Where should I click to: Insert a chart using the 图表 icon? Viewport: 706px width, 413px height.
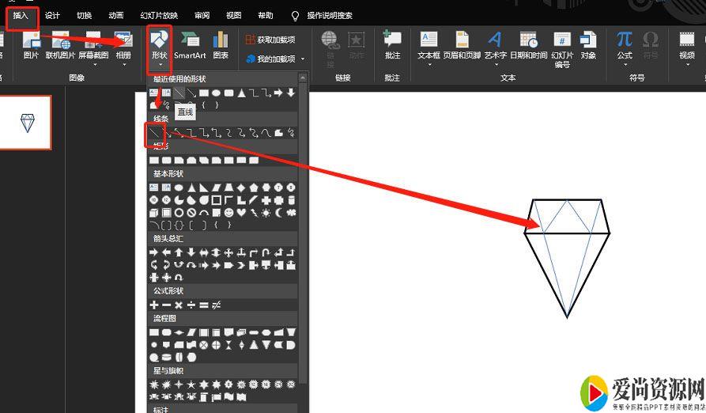[221, 45]
